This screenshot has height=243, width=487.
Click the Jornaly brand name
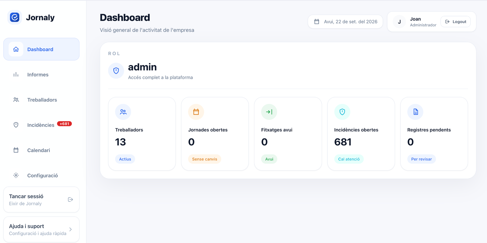point(40,18)
